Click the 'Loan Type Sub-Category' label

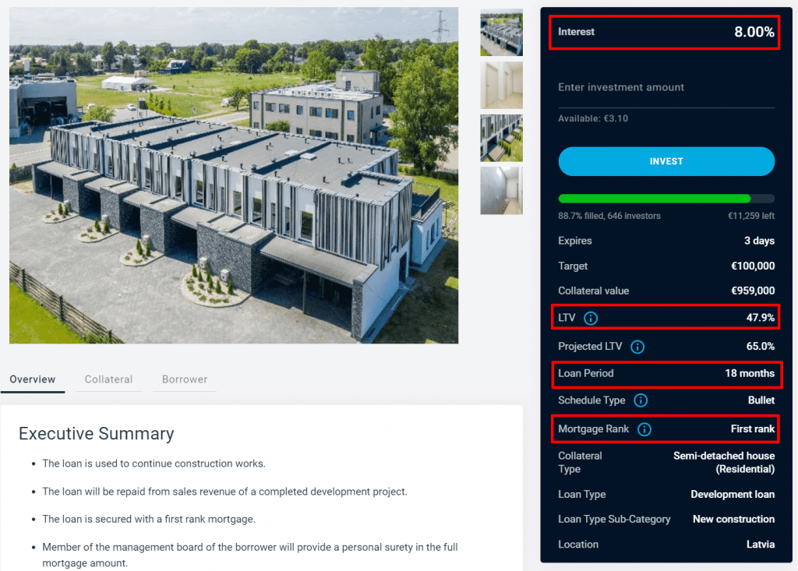tap(614, 519)
